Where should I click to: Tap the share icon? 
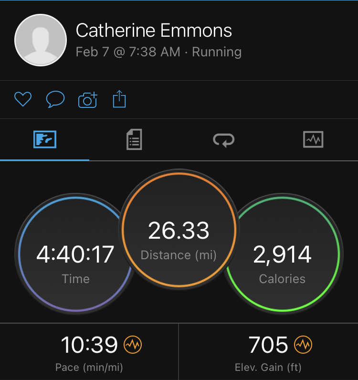pyautogui.click(x=119, y=99)
